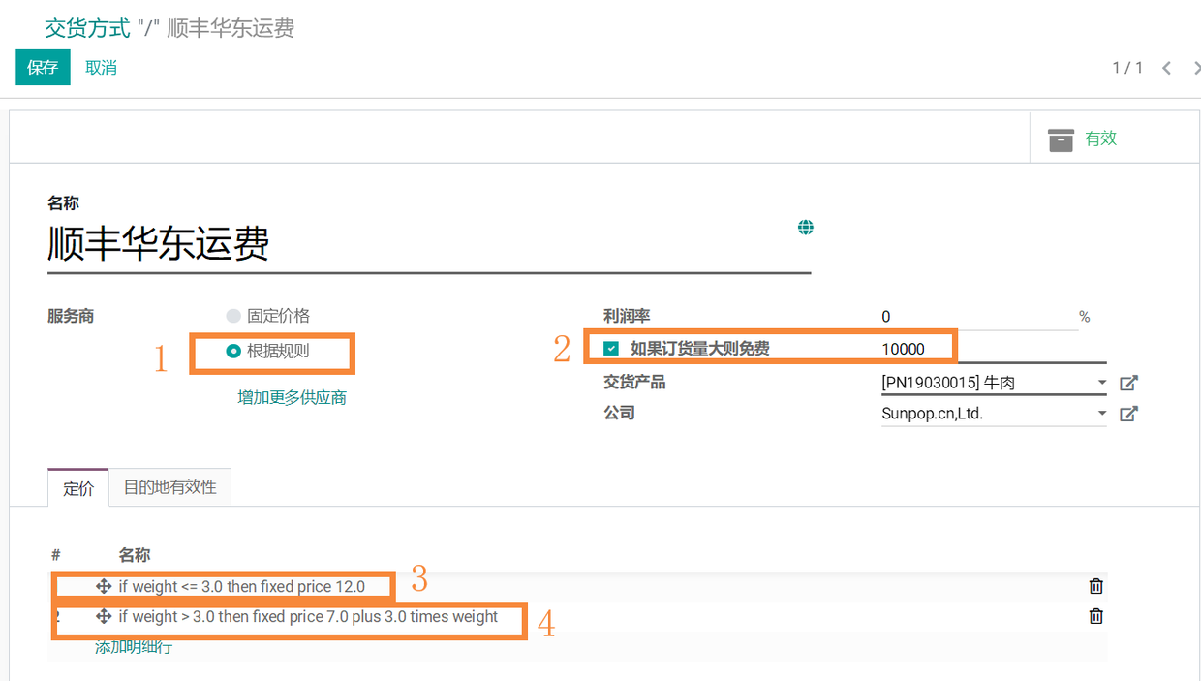The width and height of the screenshot is (1201, 681).
Task: Click the globe translate icon beside name field
Action: tap(806, 228)
